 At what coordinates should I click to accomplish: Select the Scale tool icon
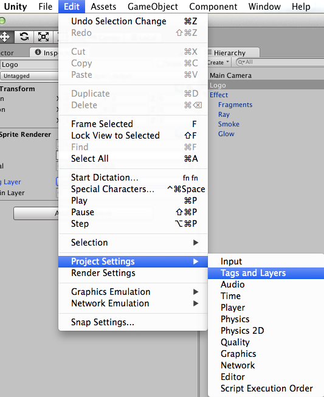coord(43,37)
